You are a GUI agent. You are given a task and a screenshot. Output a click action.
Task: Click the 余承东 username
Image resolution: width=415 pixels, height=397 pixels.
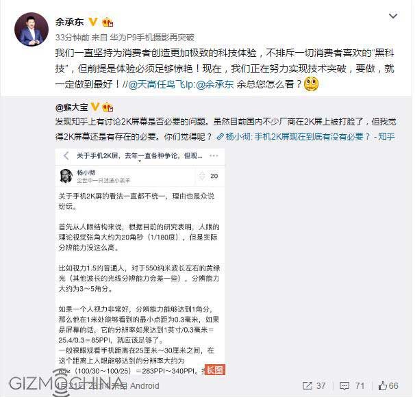[70, 22]
